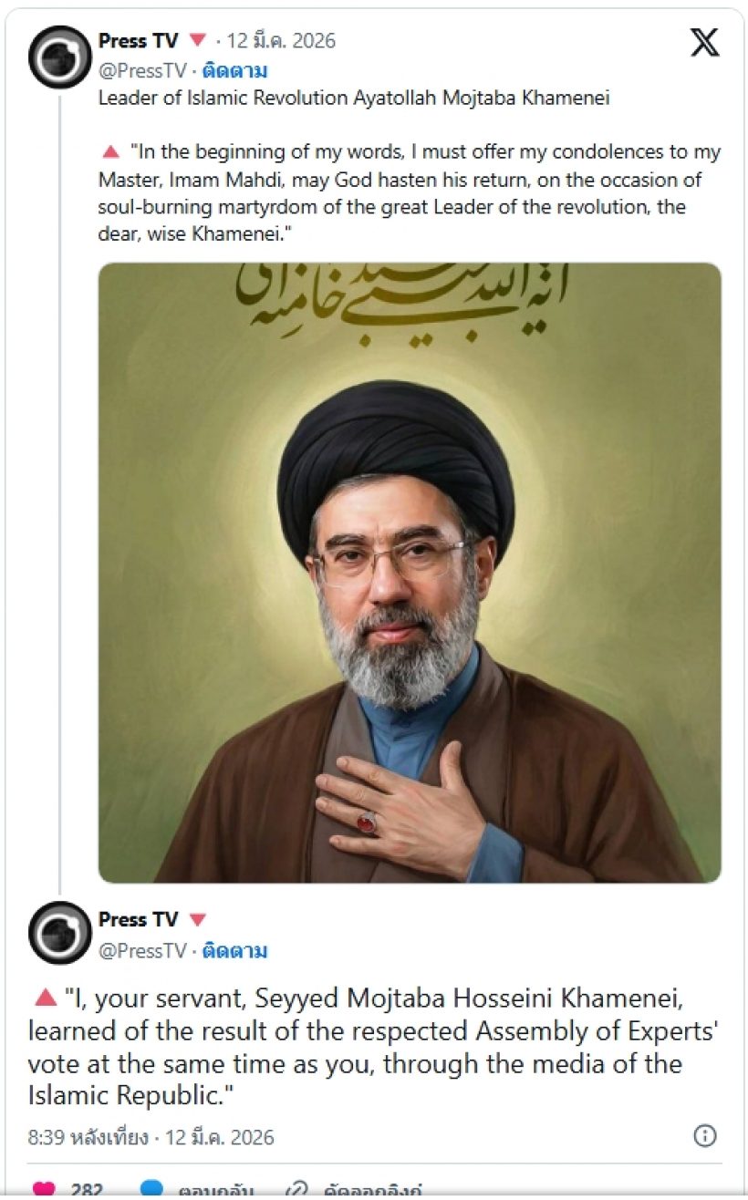Click the Press TV avatar on the second tweet
Image resolution: width=748 pixels, height=1200 pixels.
point(59,934)
